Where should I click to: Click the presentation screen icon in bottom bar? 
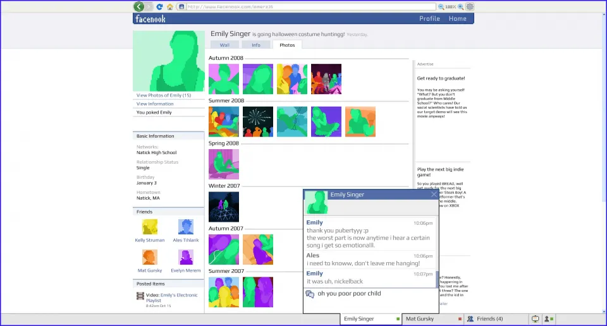[536, 319]
